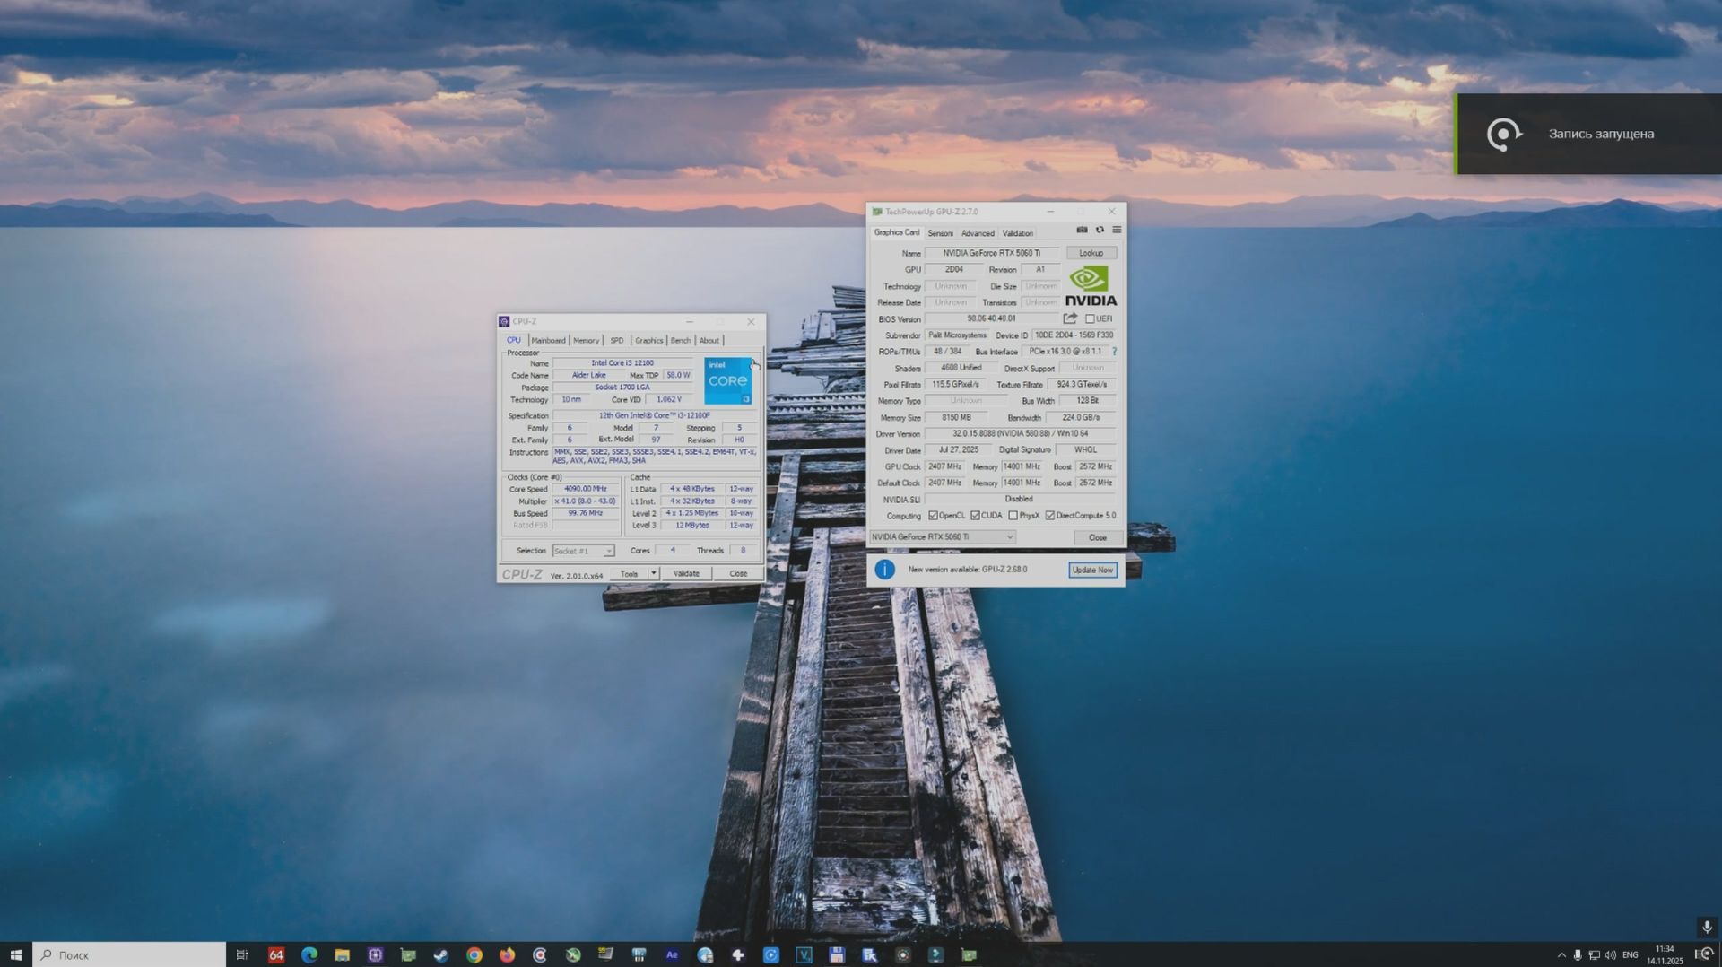Open the GPU-Z hamburger menu icon
Viewport: 1722px width, 967px height.
point(1117,231)
